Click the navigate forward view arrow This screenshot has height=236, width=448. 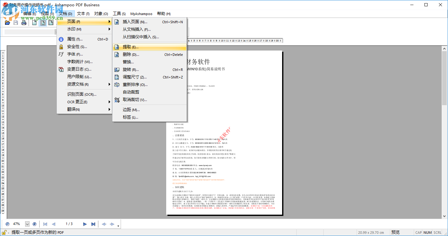[112, 224]
